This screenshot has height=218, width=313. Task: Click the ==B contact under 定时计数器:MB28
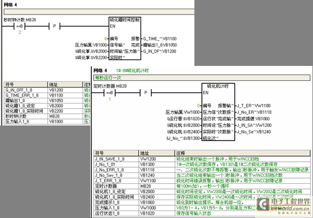(x=109, y=93)
